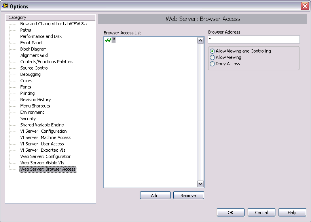
Task: Open Shared Variable Engine settings
Action: (x=42, y=125)
